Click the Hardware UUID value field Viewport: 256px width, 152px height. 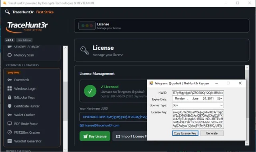coord(114,117)
